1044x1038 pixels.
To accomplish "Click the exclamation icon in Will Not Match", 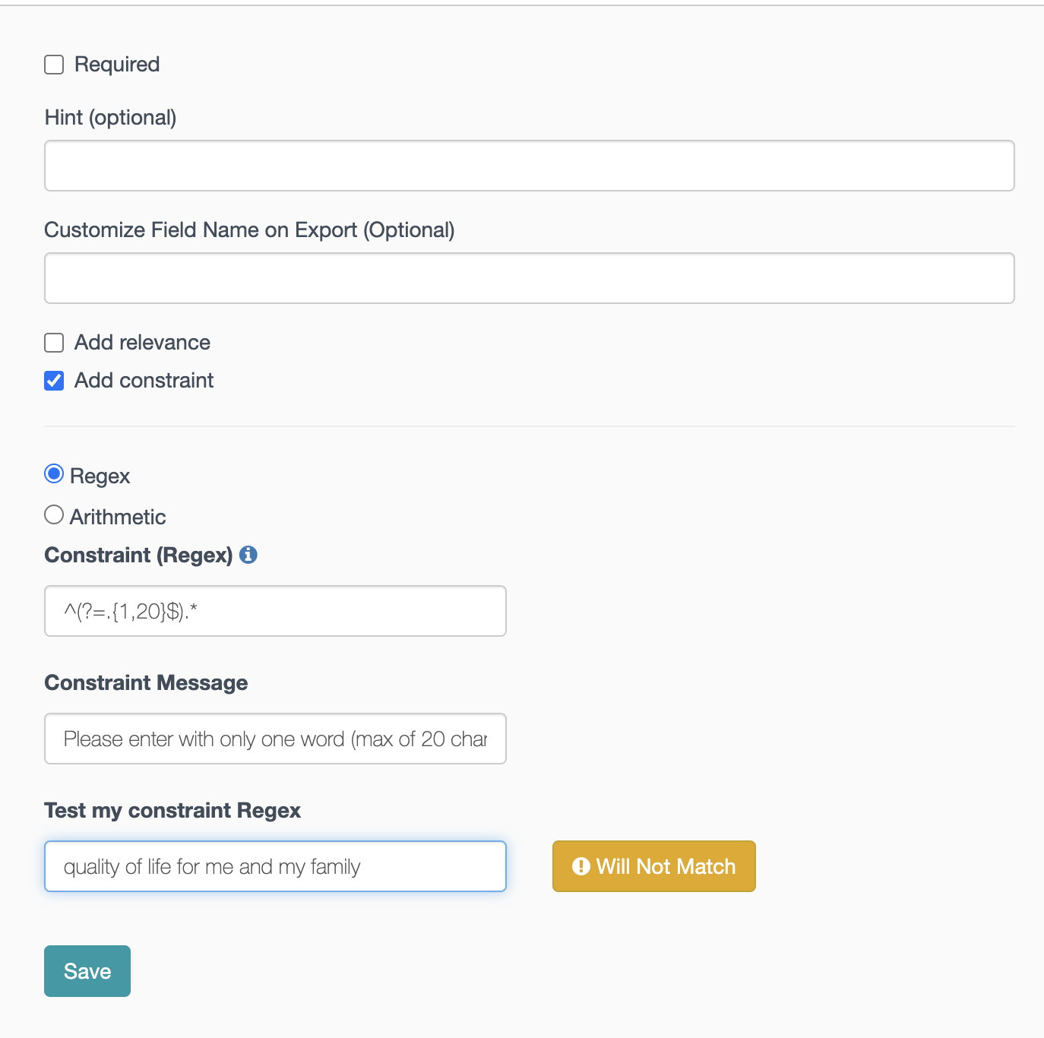I will tap(581, 866).
